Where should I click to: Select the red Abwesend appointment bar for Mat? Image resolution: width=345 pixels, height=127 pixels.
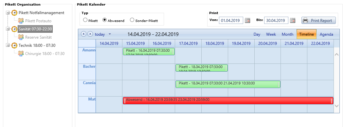228,100
